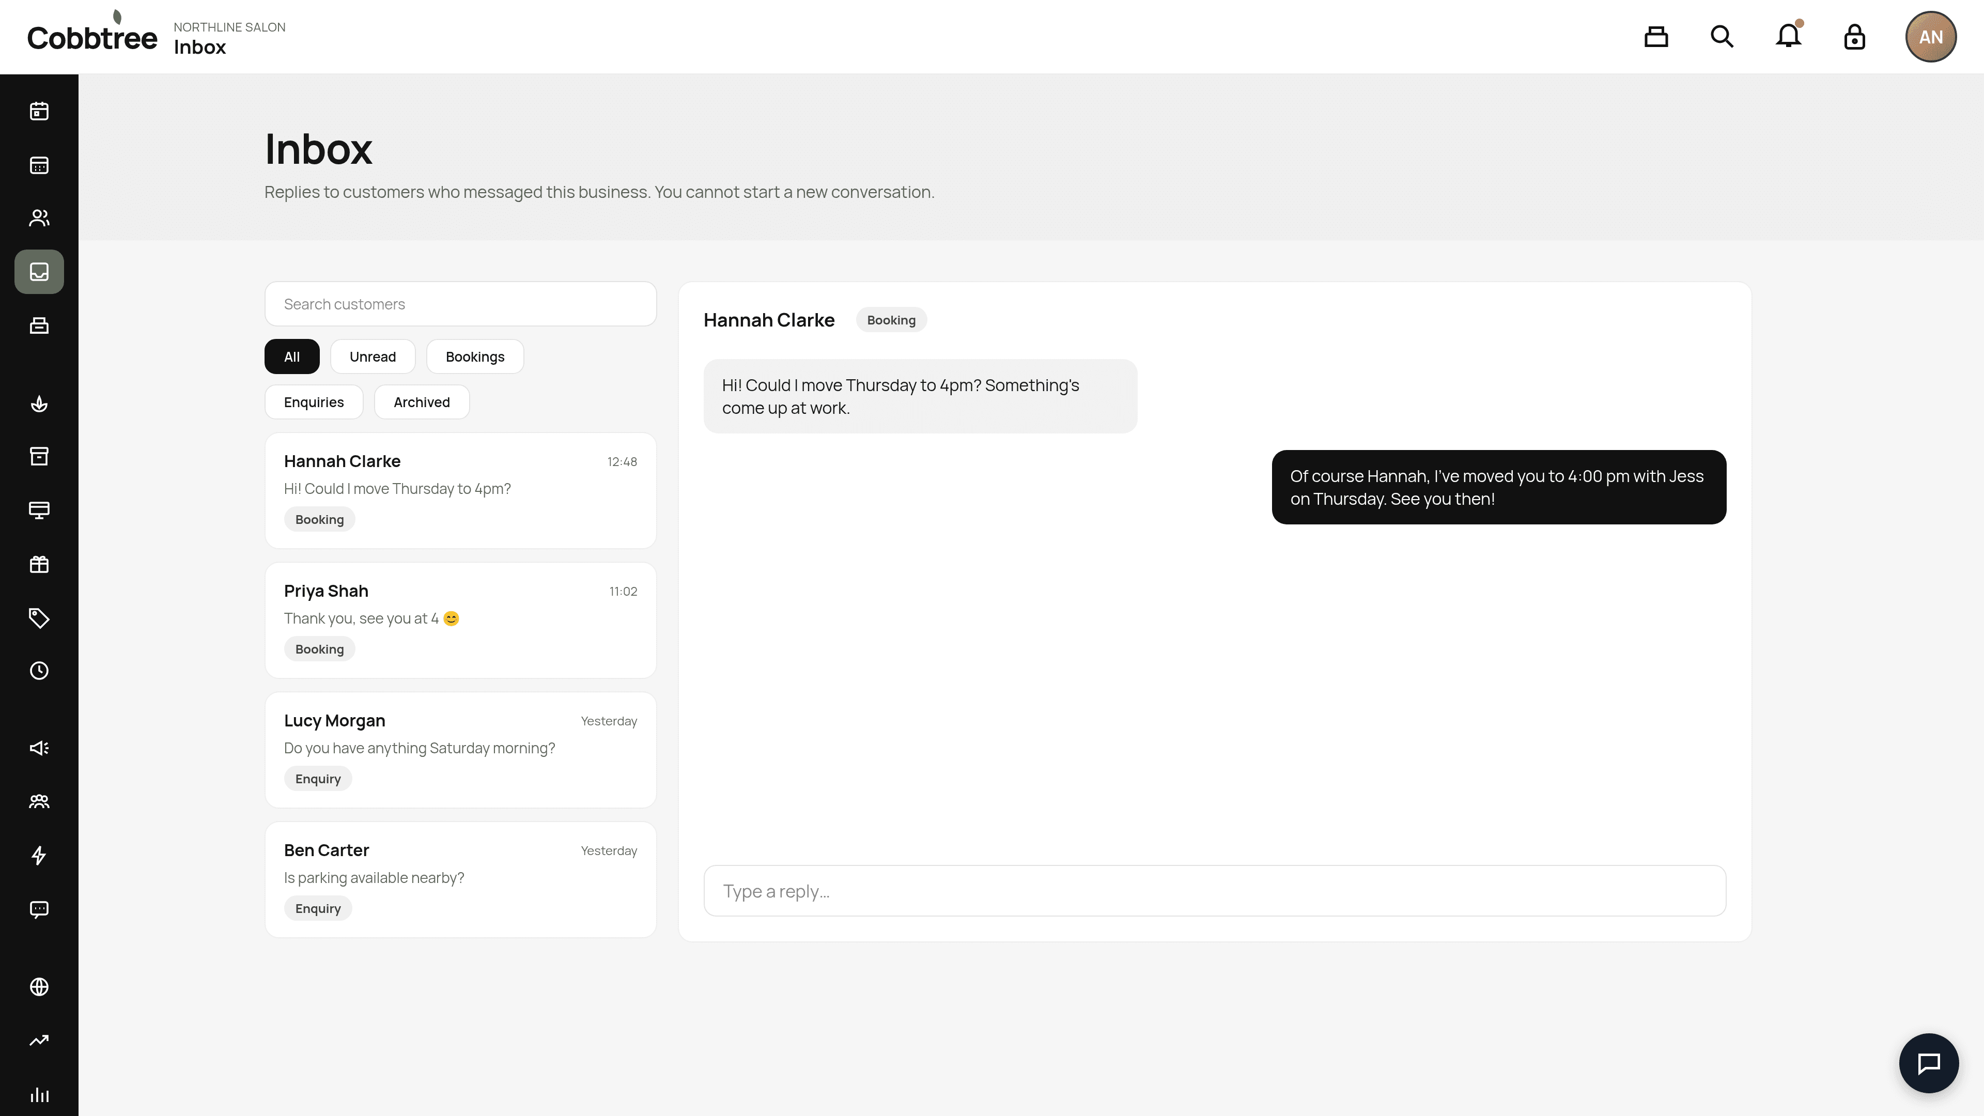Open the floating chat support button
Viewport: 1984px width, 1116px height.
tap(1929, 1063)
